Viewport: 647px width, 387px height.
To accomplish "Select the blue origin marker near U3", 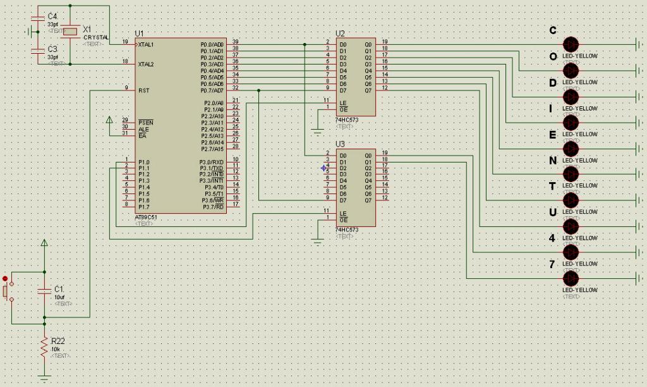I will coord(324,168).
